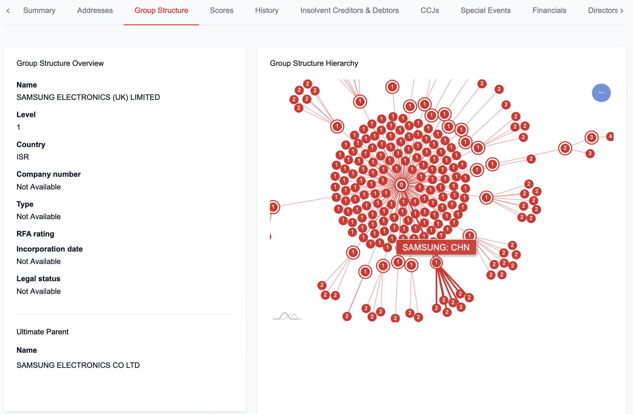Open the Summary tab
This screenshot has width=633, height=414.
[39, 10]
